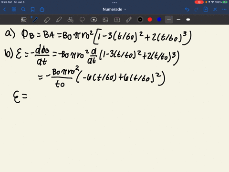The height and width of the screenshot is (172, 229).
Task: Go back with the left chevron
Action: [4, 10]
